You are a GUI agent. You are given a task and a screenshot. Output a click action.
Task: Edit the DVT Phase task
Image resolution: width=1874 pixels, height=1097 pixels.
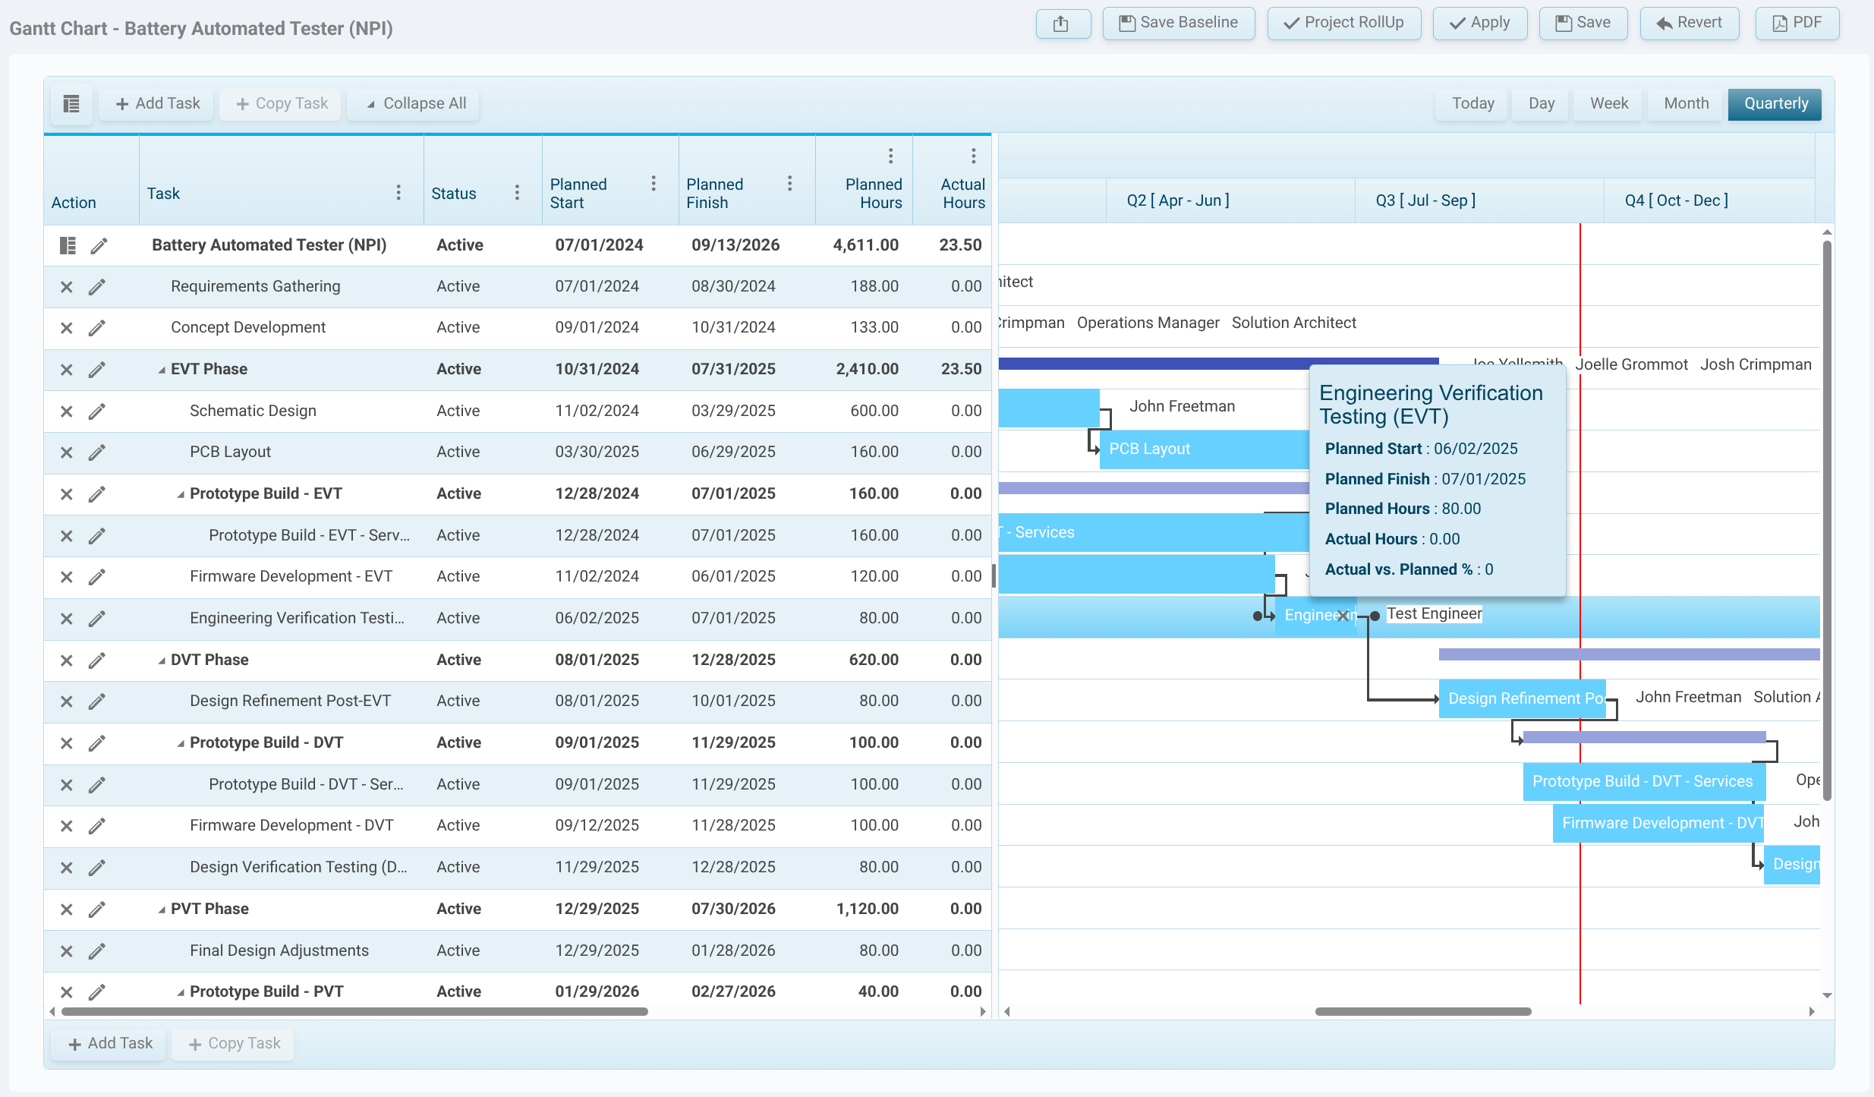[x=96, y=660]
